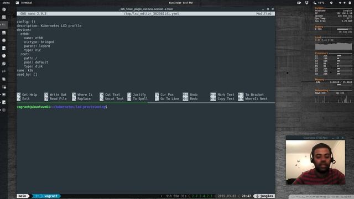Click the Copy Text shortcut in nano
The width and height of the screenshot is (354, 199).
[222, 99]
